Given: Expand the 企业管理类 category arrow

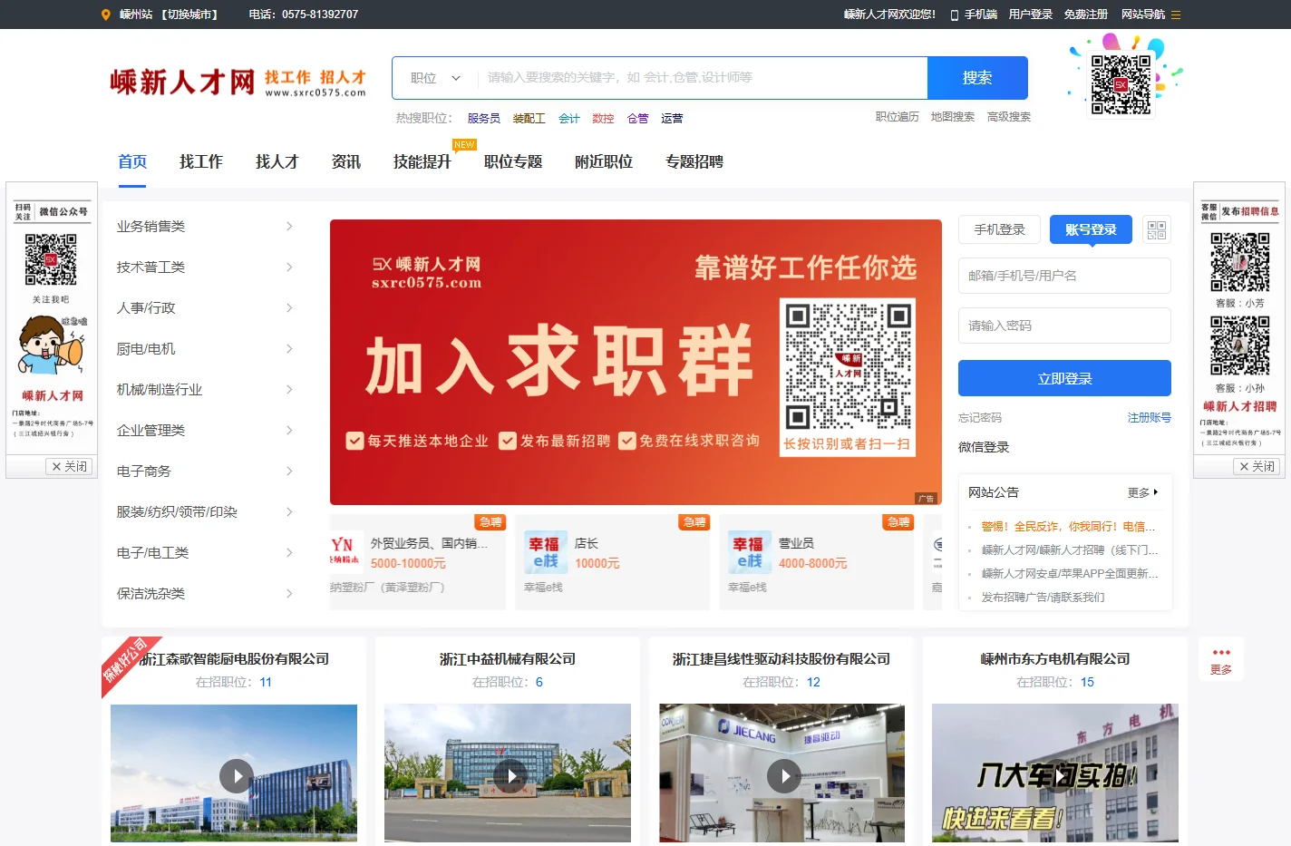Looking at the screenshot, I should (x=289, y=430).
